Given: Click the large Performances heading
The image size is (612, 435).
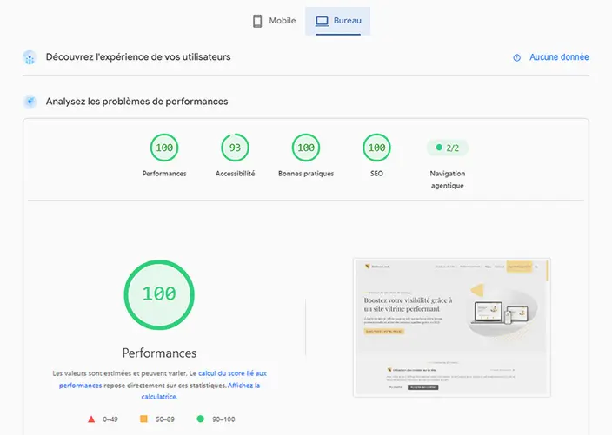Looking at the screenshot, I should coord(159,353).
